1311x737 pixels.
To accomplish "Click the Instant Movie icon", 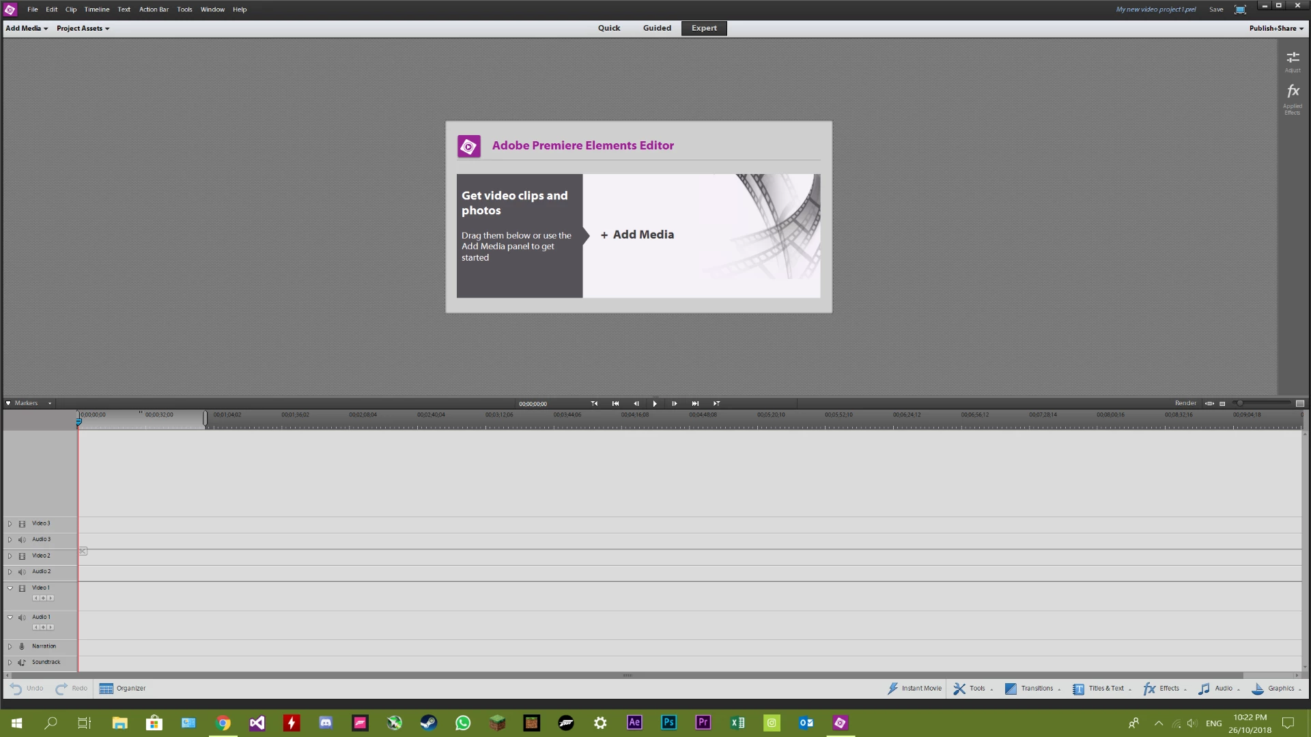I will coord(892,689).
